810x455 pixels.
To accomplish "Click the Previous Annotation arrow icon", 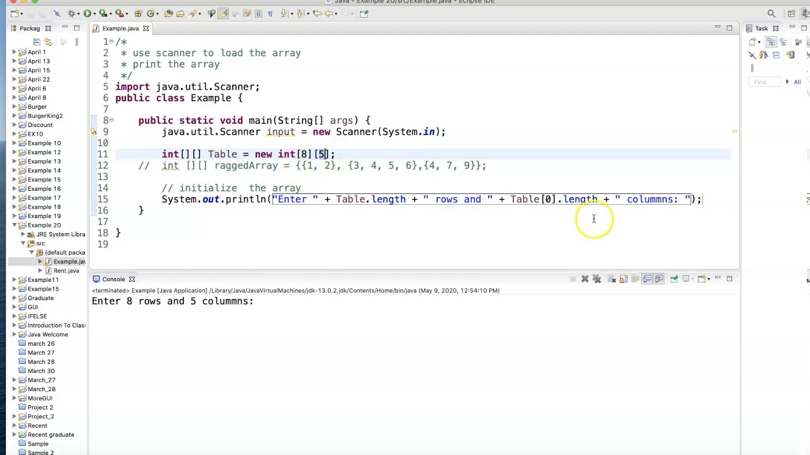I will pyautogui.click(x=300, y=13).
